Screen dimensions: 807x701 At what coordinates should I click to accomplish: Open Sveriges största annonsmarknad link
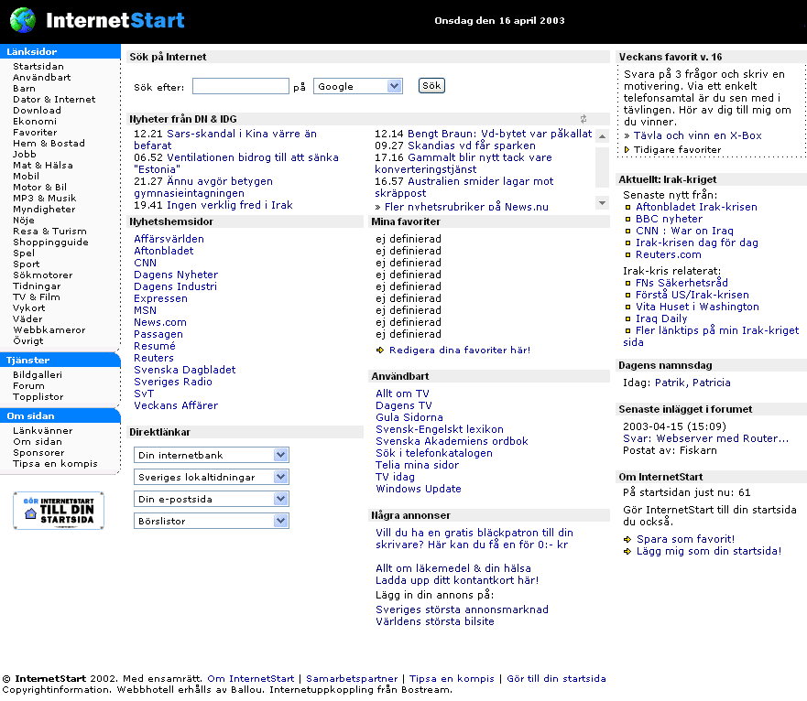[463, 610]
